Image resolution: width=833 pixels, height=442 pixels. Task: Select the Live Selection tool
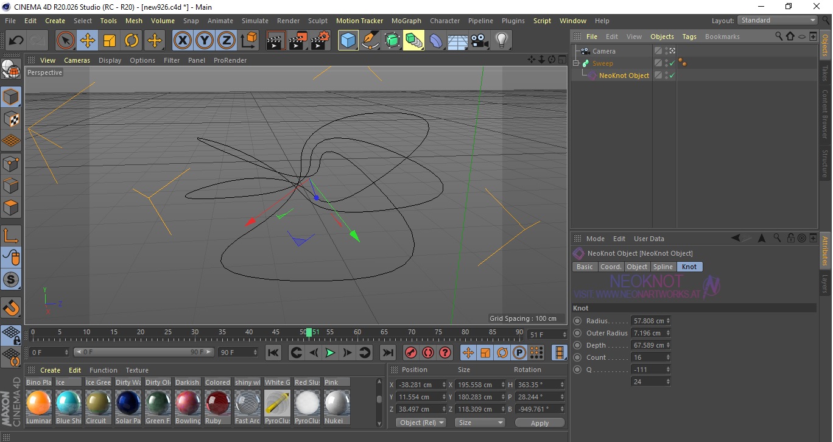pos(66,41)
